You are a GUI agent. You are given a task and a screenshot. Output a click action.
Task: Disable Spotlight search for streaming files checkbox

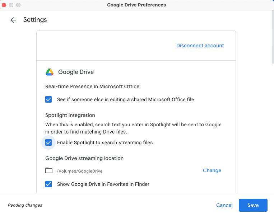point(49,142)
